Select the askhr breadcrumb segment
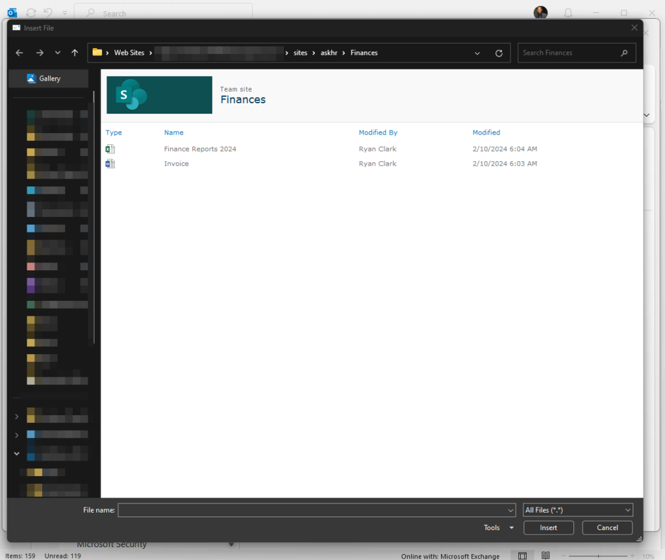This screenshot has height=560, width=665. (x=329, y=53)
